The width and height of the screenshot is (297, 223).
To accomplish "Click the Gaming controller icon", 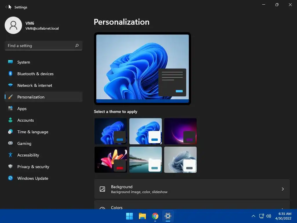I will click(10, 143).
